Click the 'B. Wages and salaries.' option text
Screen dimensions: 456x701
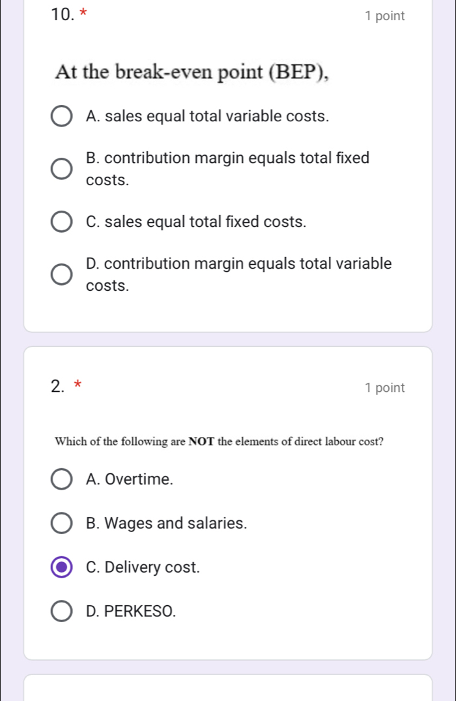click(x=166, y=524)
